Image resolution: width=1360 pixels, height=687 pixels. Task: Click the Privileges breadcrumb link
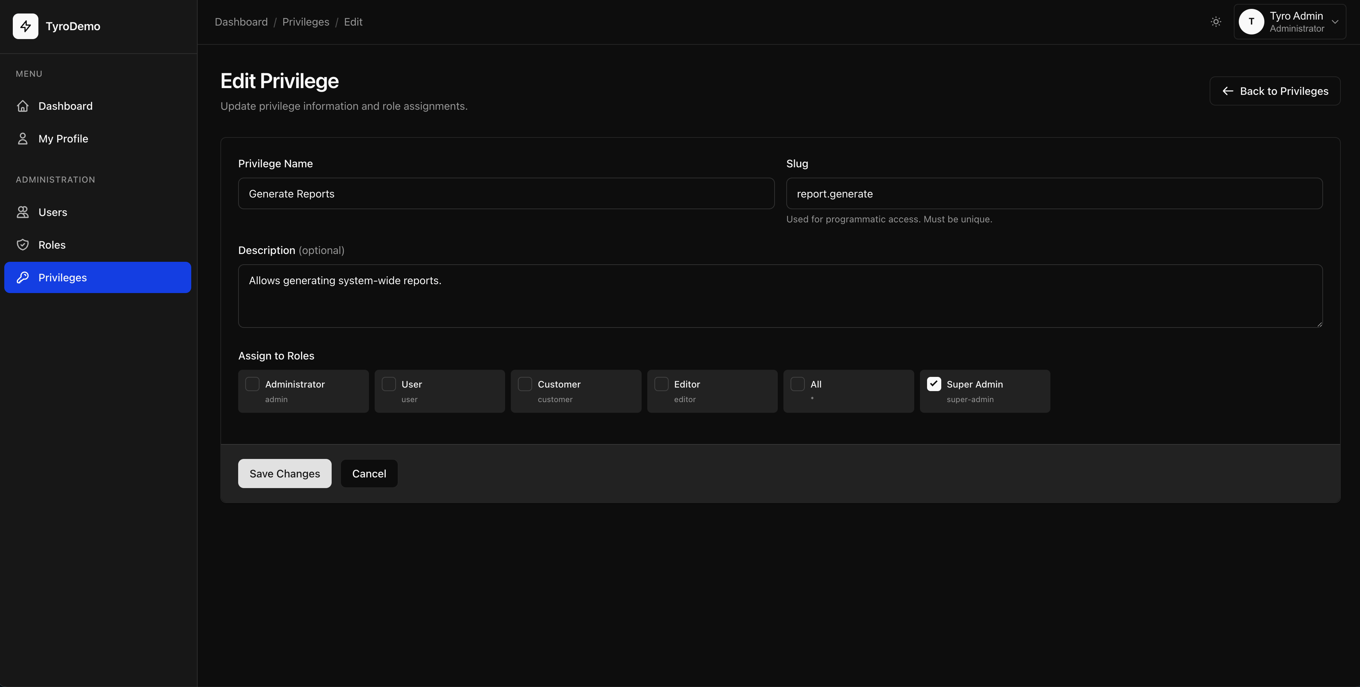coord(306,22)
